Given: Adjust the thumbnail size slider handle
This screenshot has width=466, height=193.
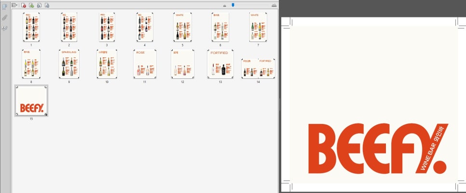Looking at the screenshot, I should (x=233, y=5).
